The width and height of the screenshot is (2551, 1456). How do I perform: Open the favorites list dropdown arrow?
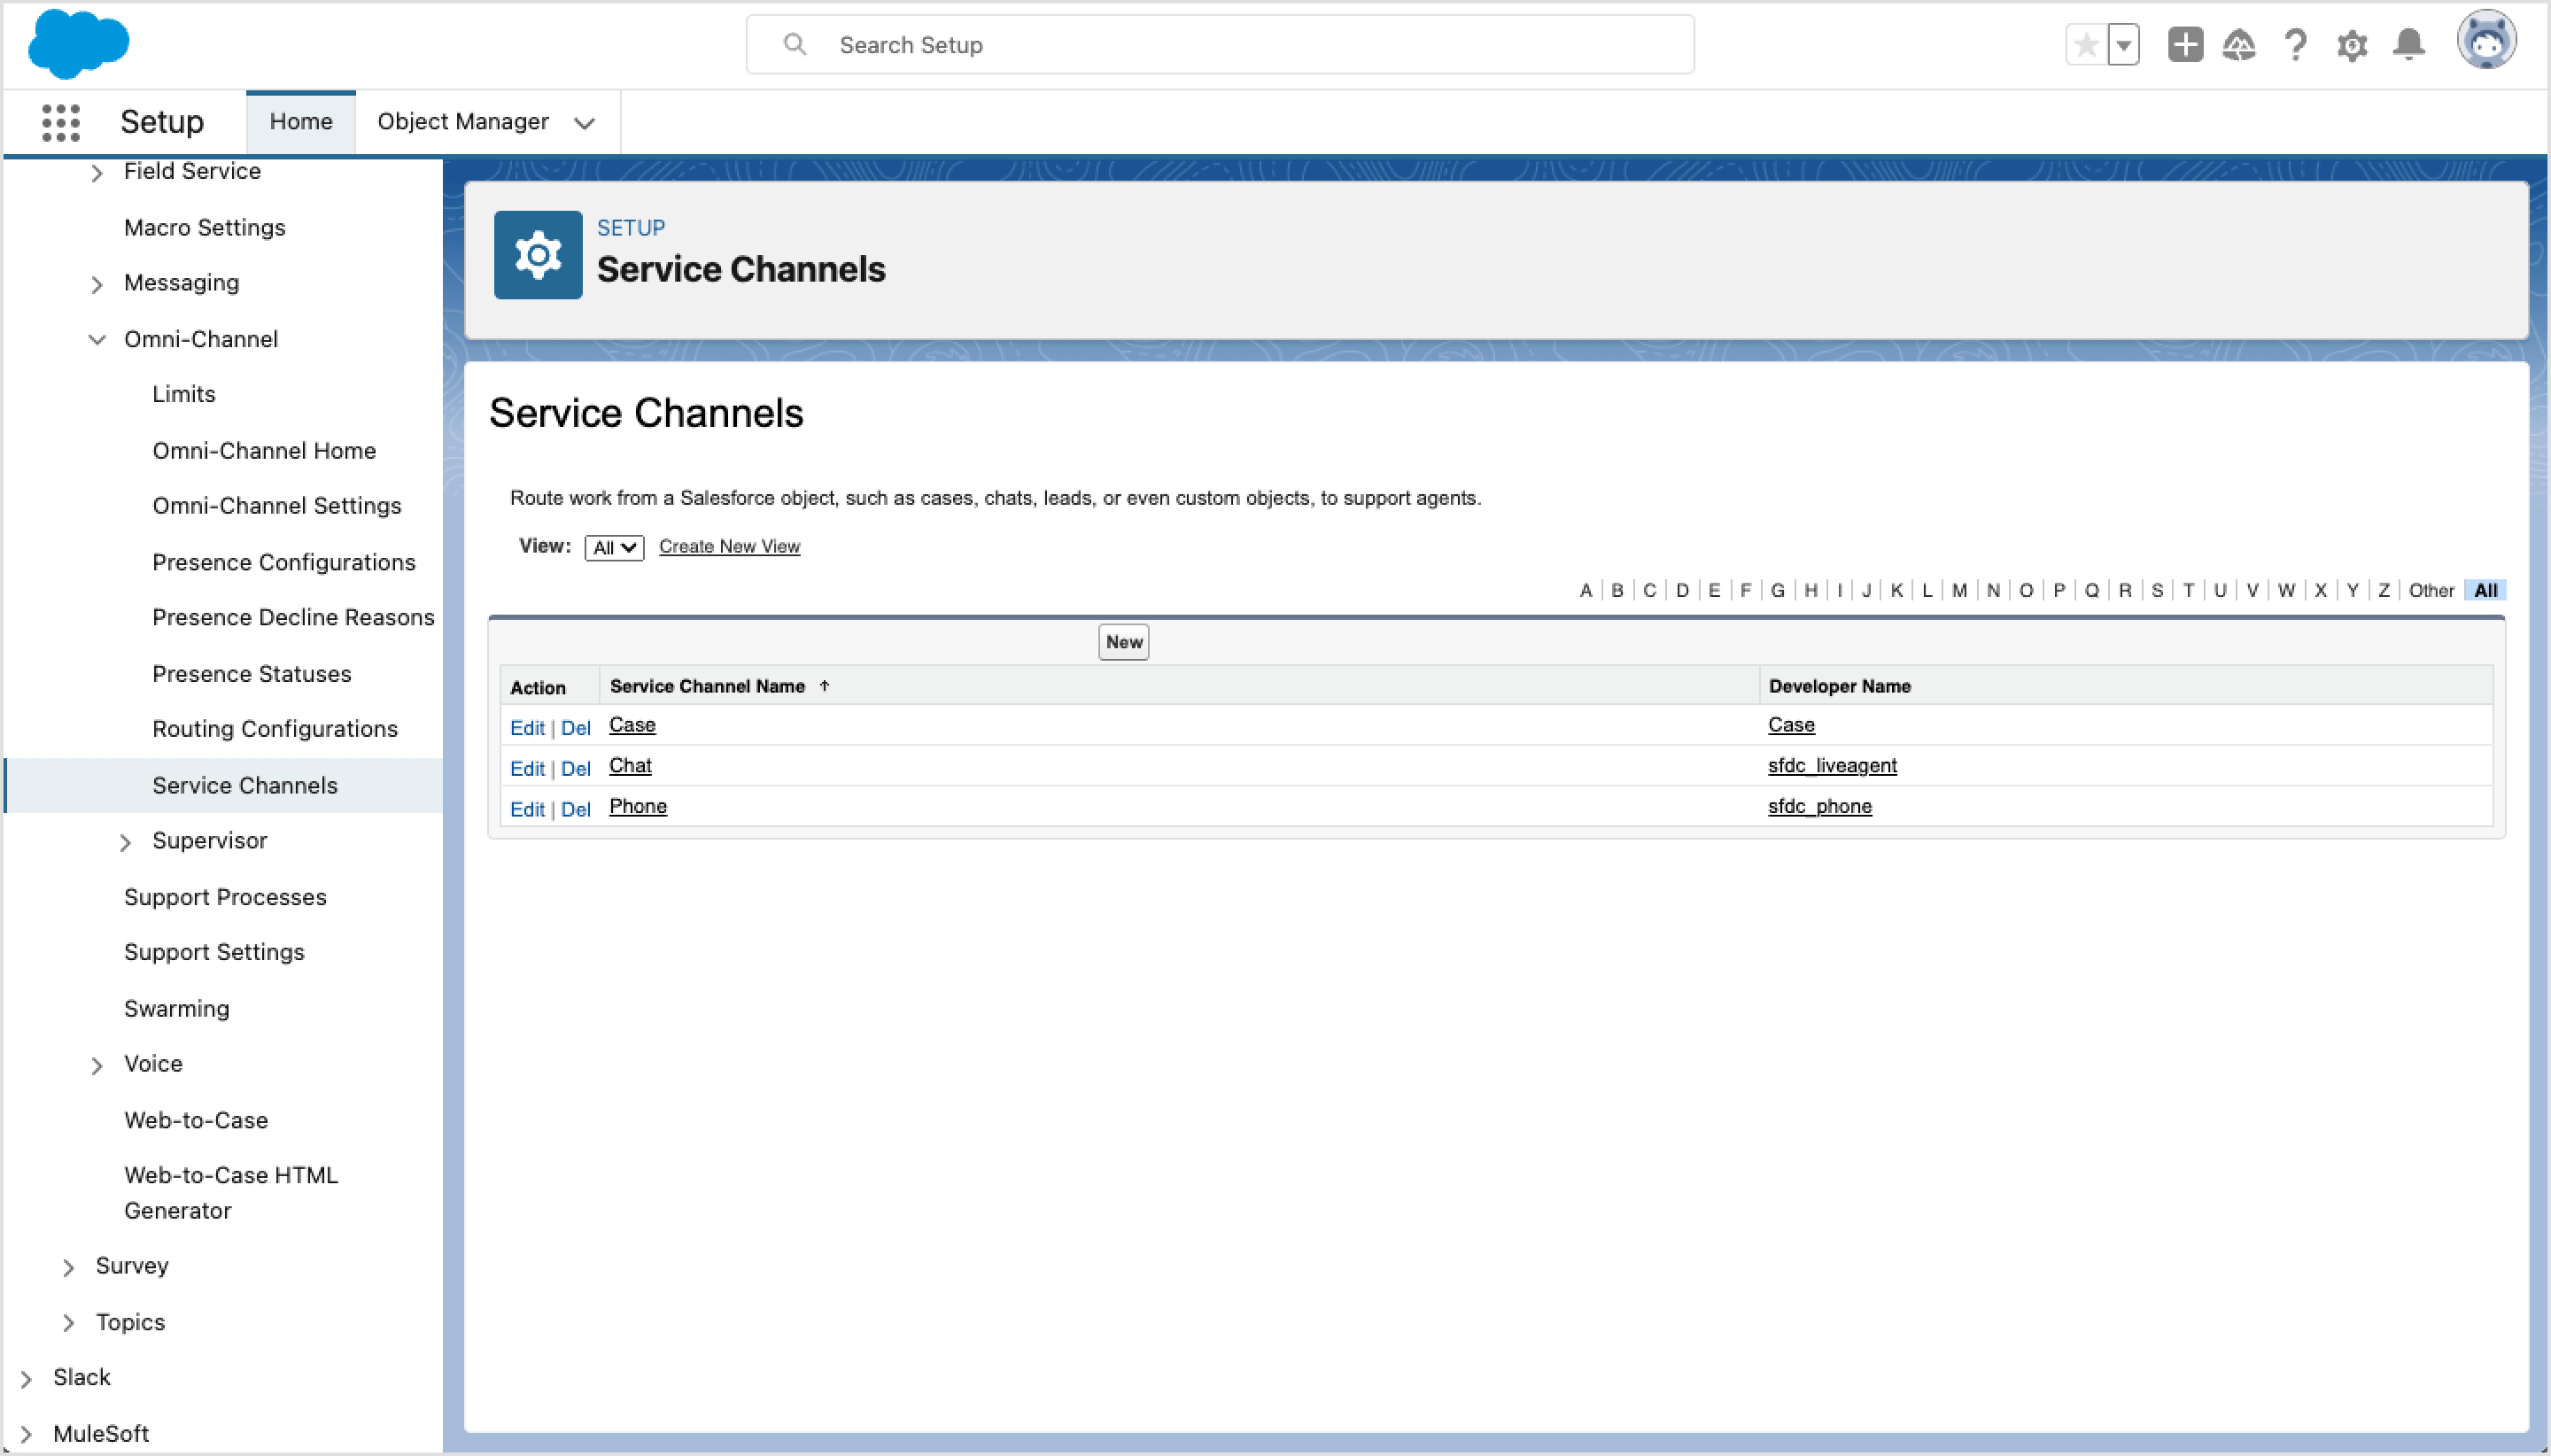pos(2123,45)
